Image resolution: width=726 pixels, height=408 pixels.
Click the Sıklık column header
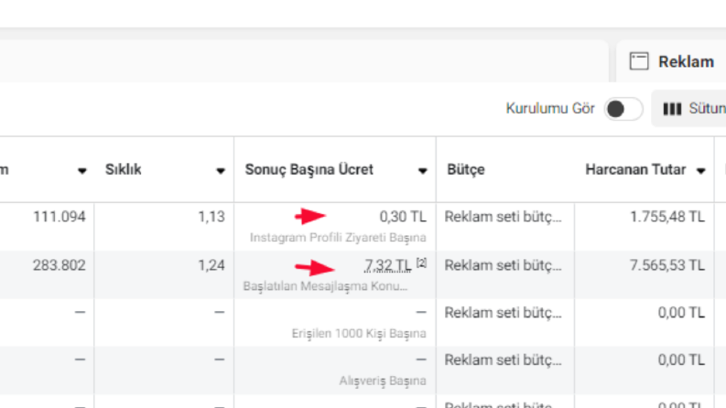(x=124, y=170)
